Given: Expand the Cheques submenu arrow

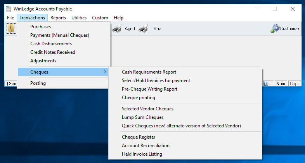Looking at the screenshot, I should click(105, 72).
